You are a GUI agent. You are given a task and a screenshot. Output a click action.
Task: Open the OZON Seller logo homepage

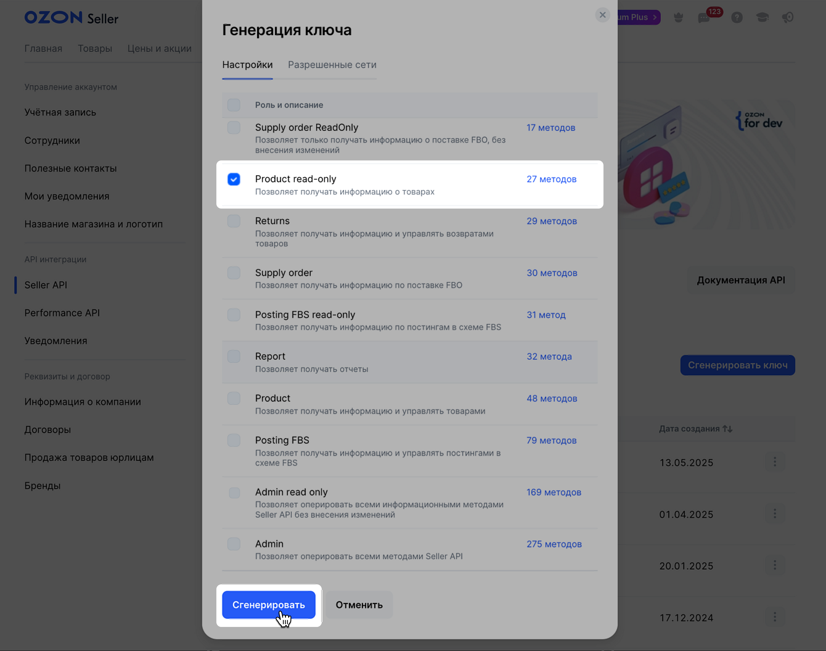[72, 18]
